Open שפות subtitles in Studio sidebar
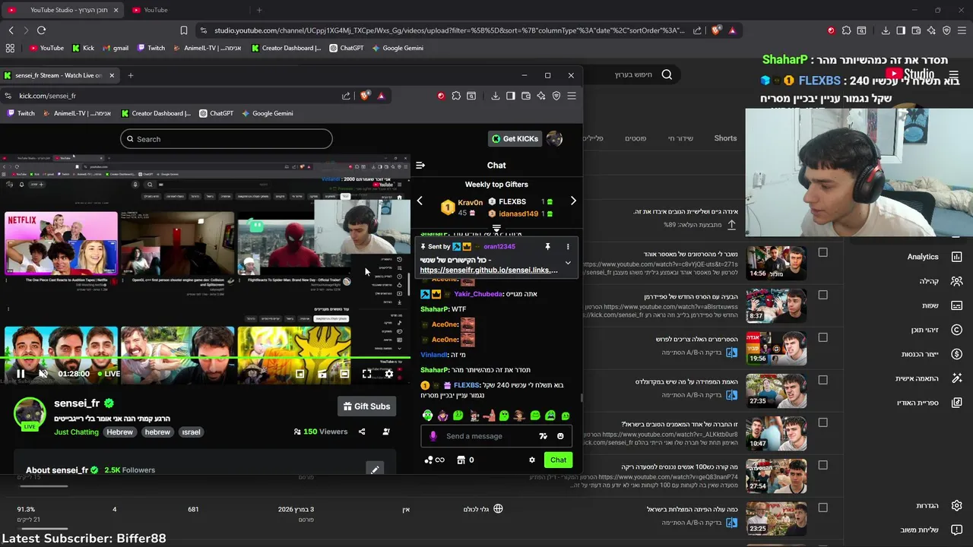This screenshot has height=547, width=973. point(943,305)
